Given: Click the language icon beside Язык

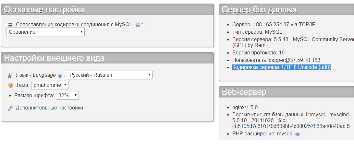Looking at the screenshot, I should click(x=10, y=75).
